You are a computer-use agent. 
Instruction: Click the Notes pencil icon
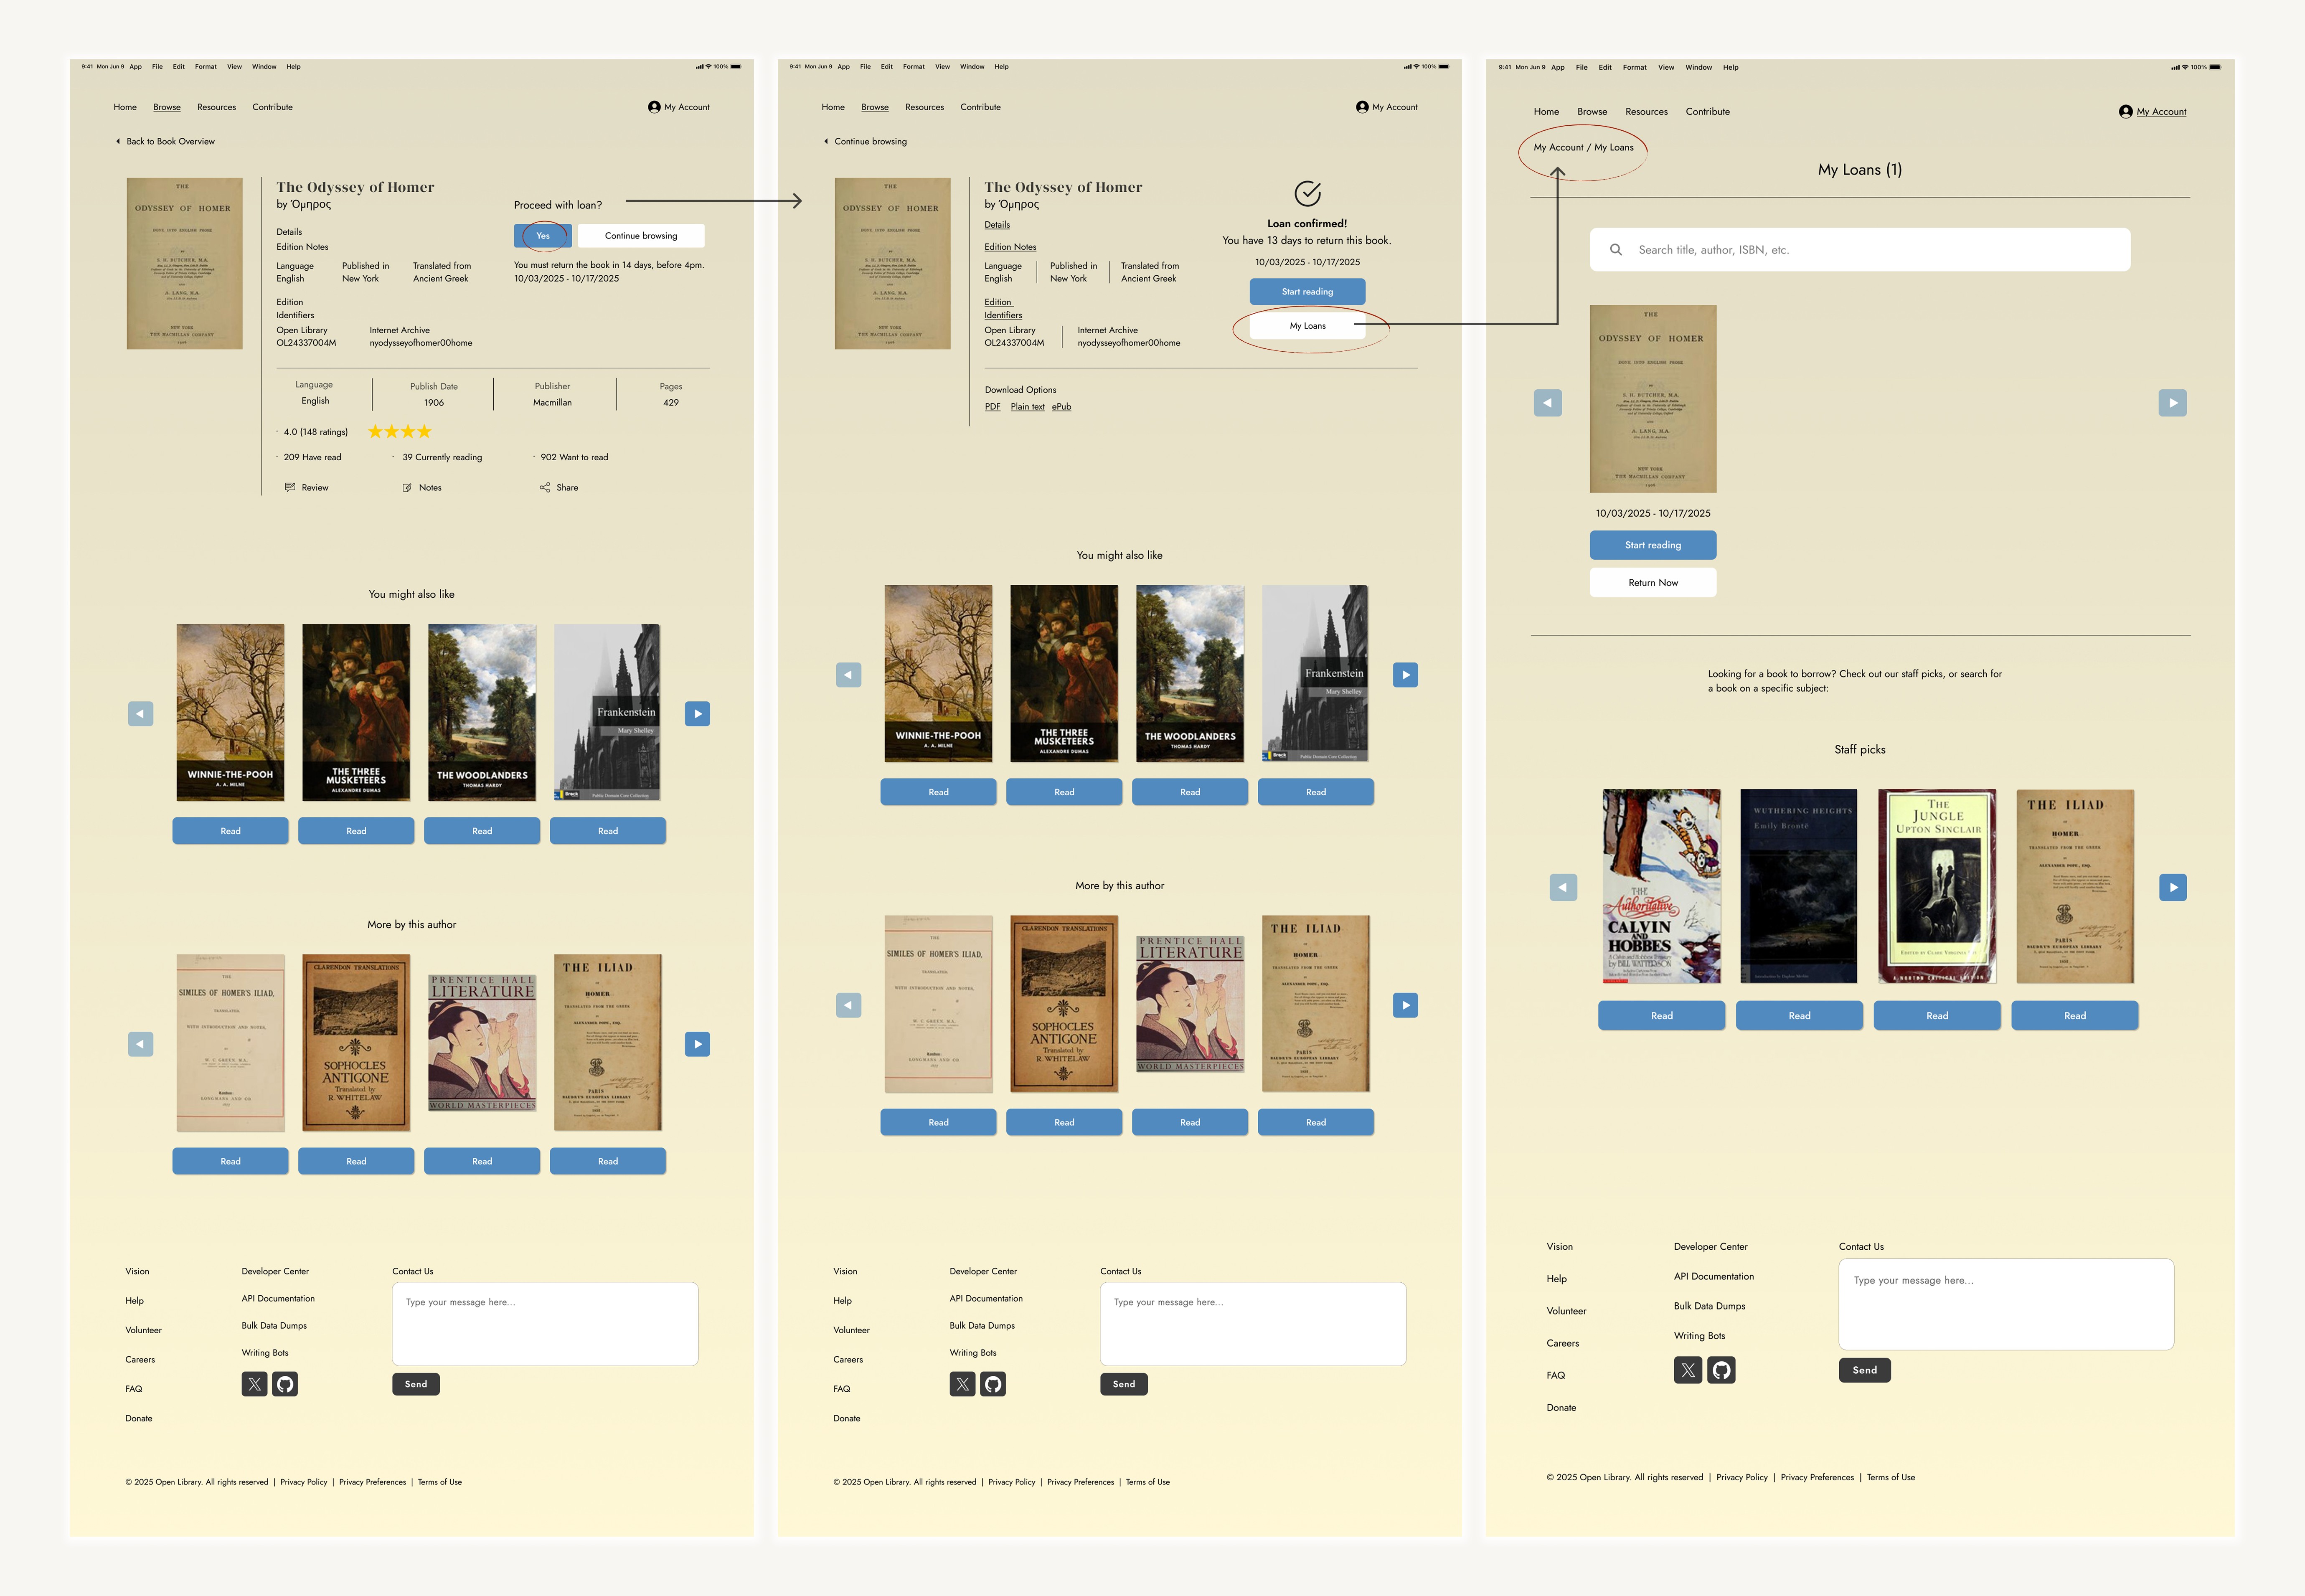click(x=407, y=488)
